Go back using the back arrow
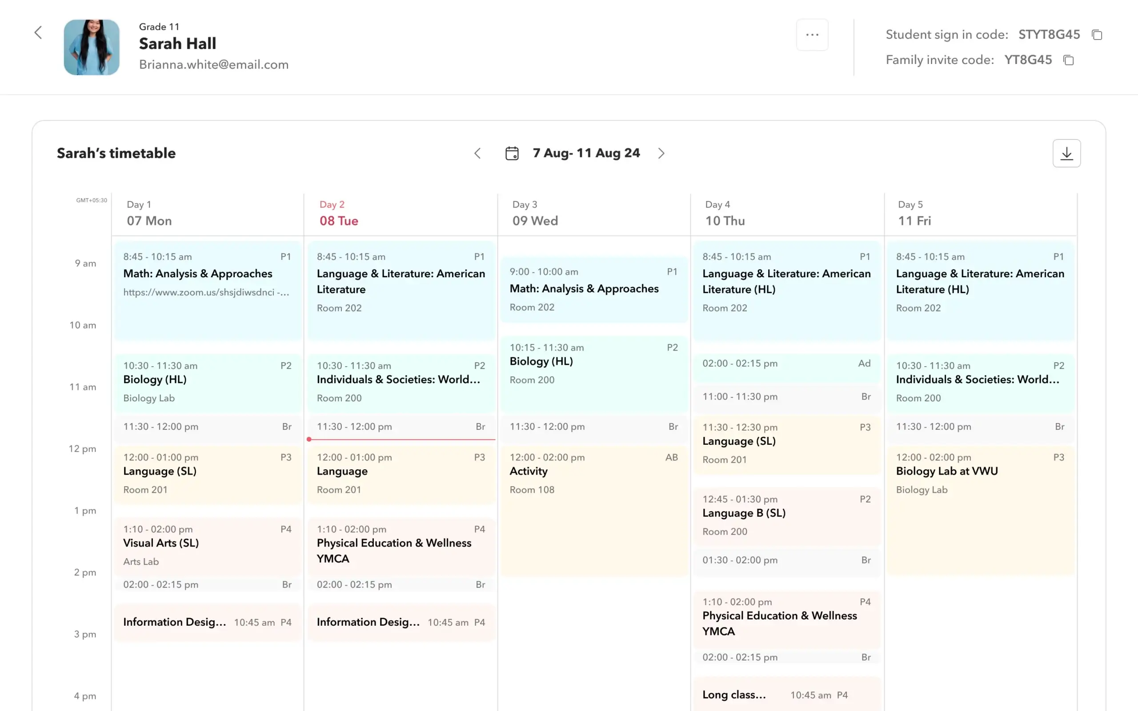1138x711 pixels. click(38, 33)
